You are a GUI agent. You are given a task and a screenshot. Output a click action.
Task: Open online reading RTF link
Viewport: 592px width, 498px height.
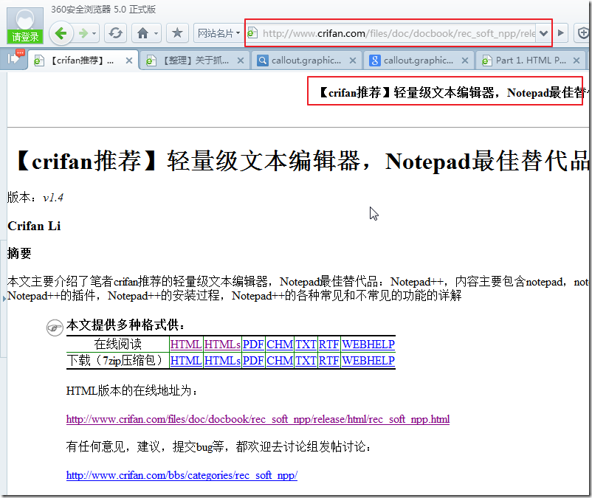click(328, 344)
